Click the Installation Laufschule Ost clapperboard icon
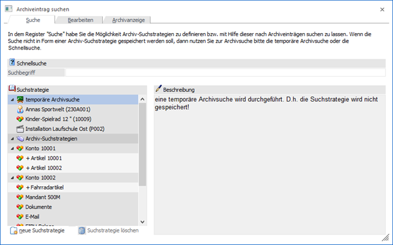The height and width of the screenshot is (245, 393). 20,129
